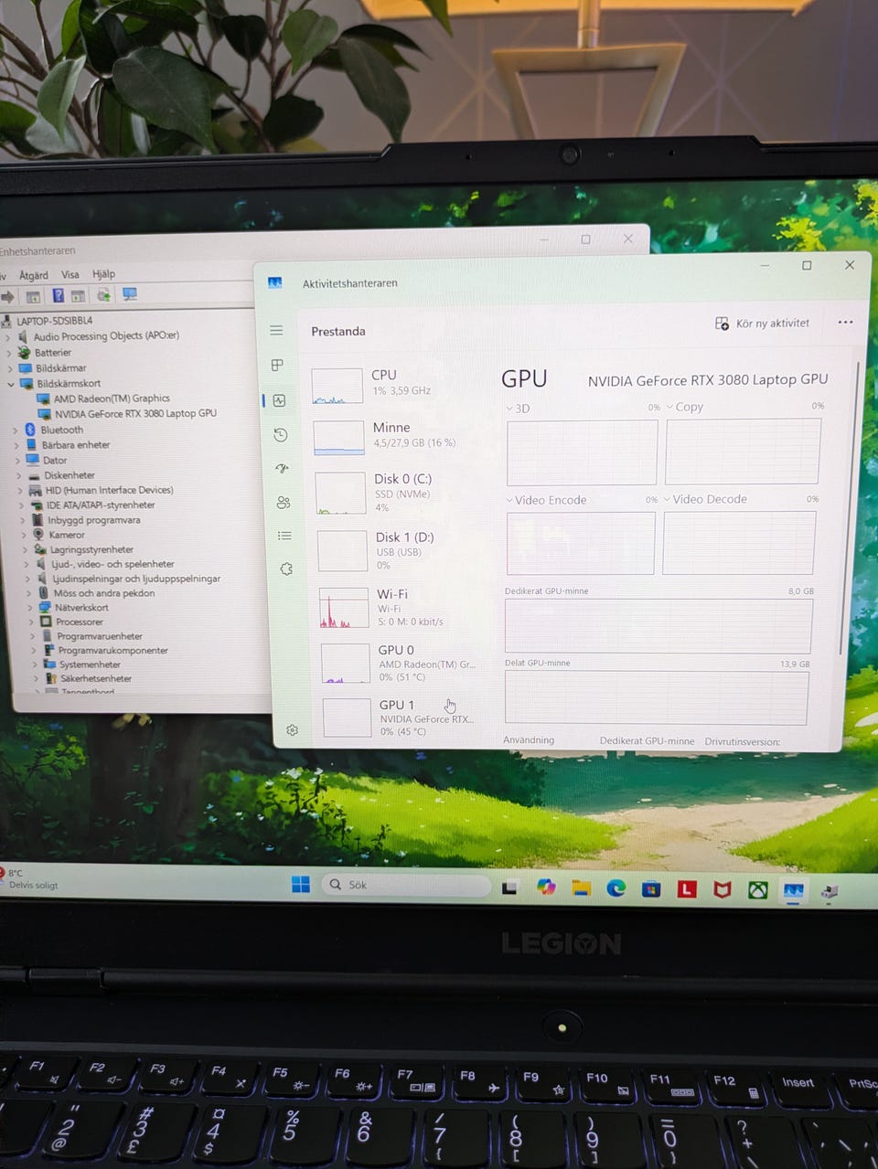The image size is (878, 1169).
Task: Open Microsoft Store from the taskbar
Action: click(651, 888)
